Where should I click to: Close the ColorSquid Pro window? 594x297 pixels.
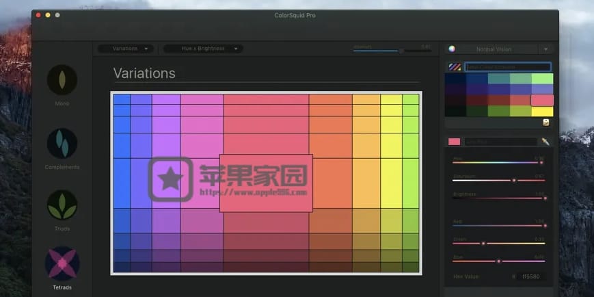[x=38, y=15]
